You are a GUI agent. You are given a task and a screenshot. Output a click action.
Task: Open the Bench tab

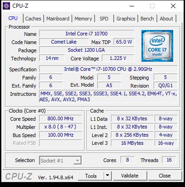point(147,19)
